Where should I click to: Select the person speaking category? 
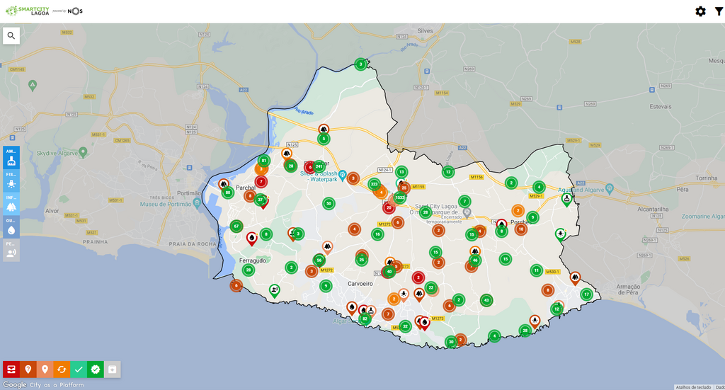(11, 250)
